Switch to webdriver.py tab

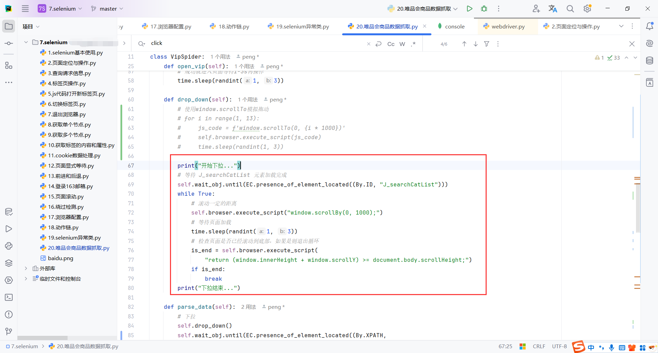coord(504,26)
